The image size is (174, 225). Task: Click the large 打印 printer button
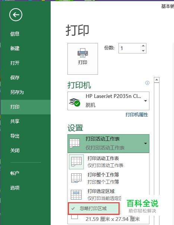(83, 59)
